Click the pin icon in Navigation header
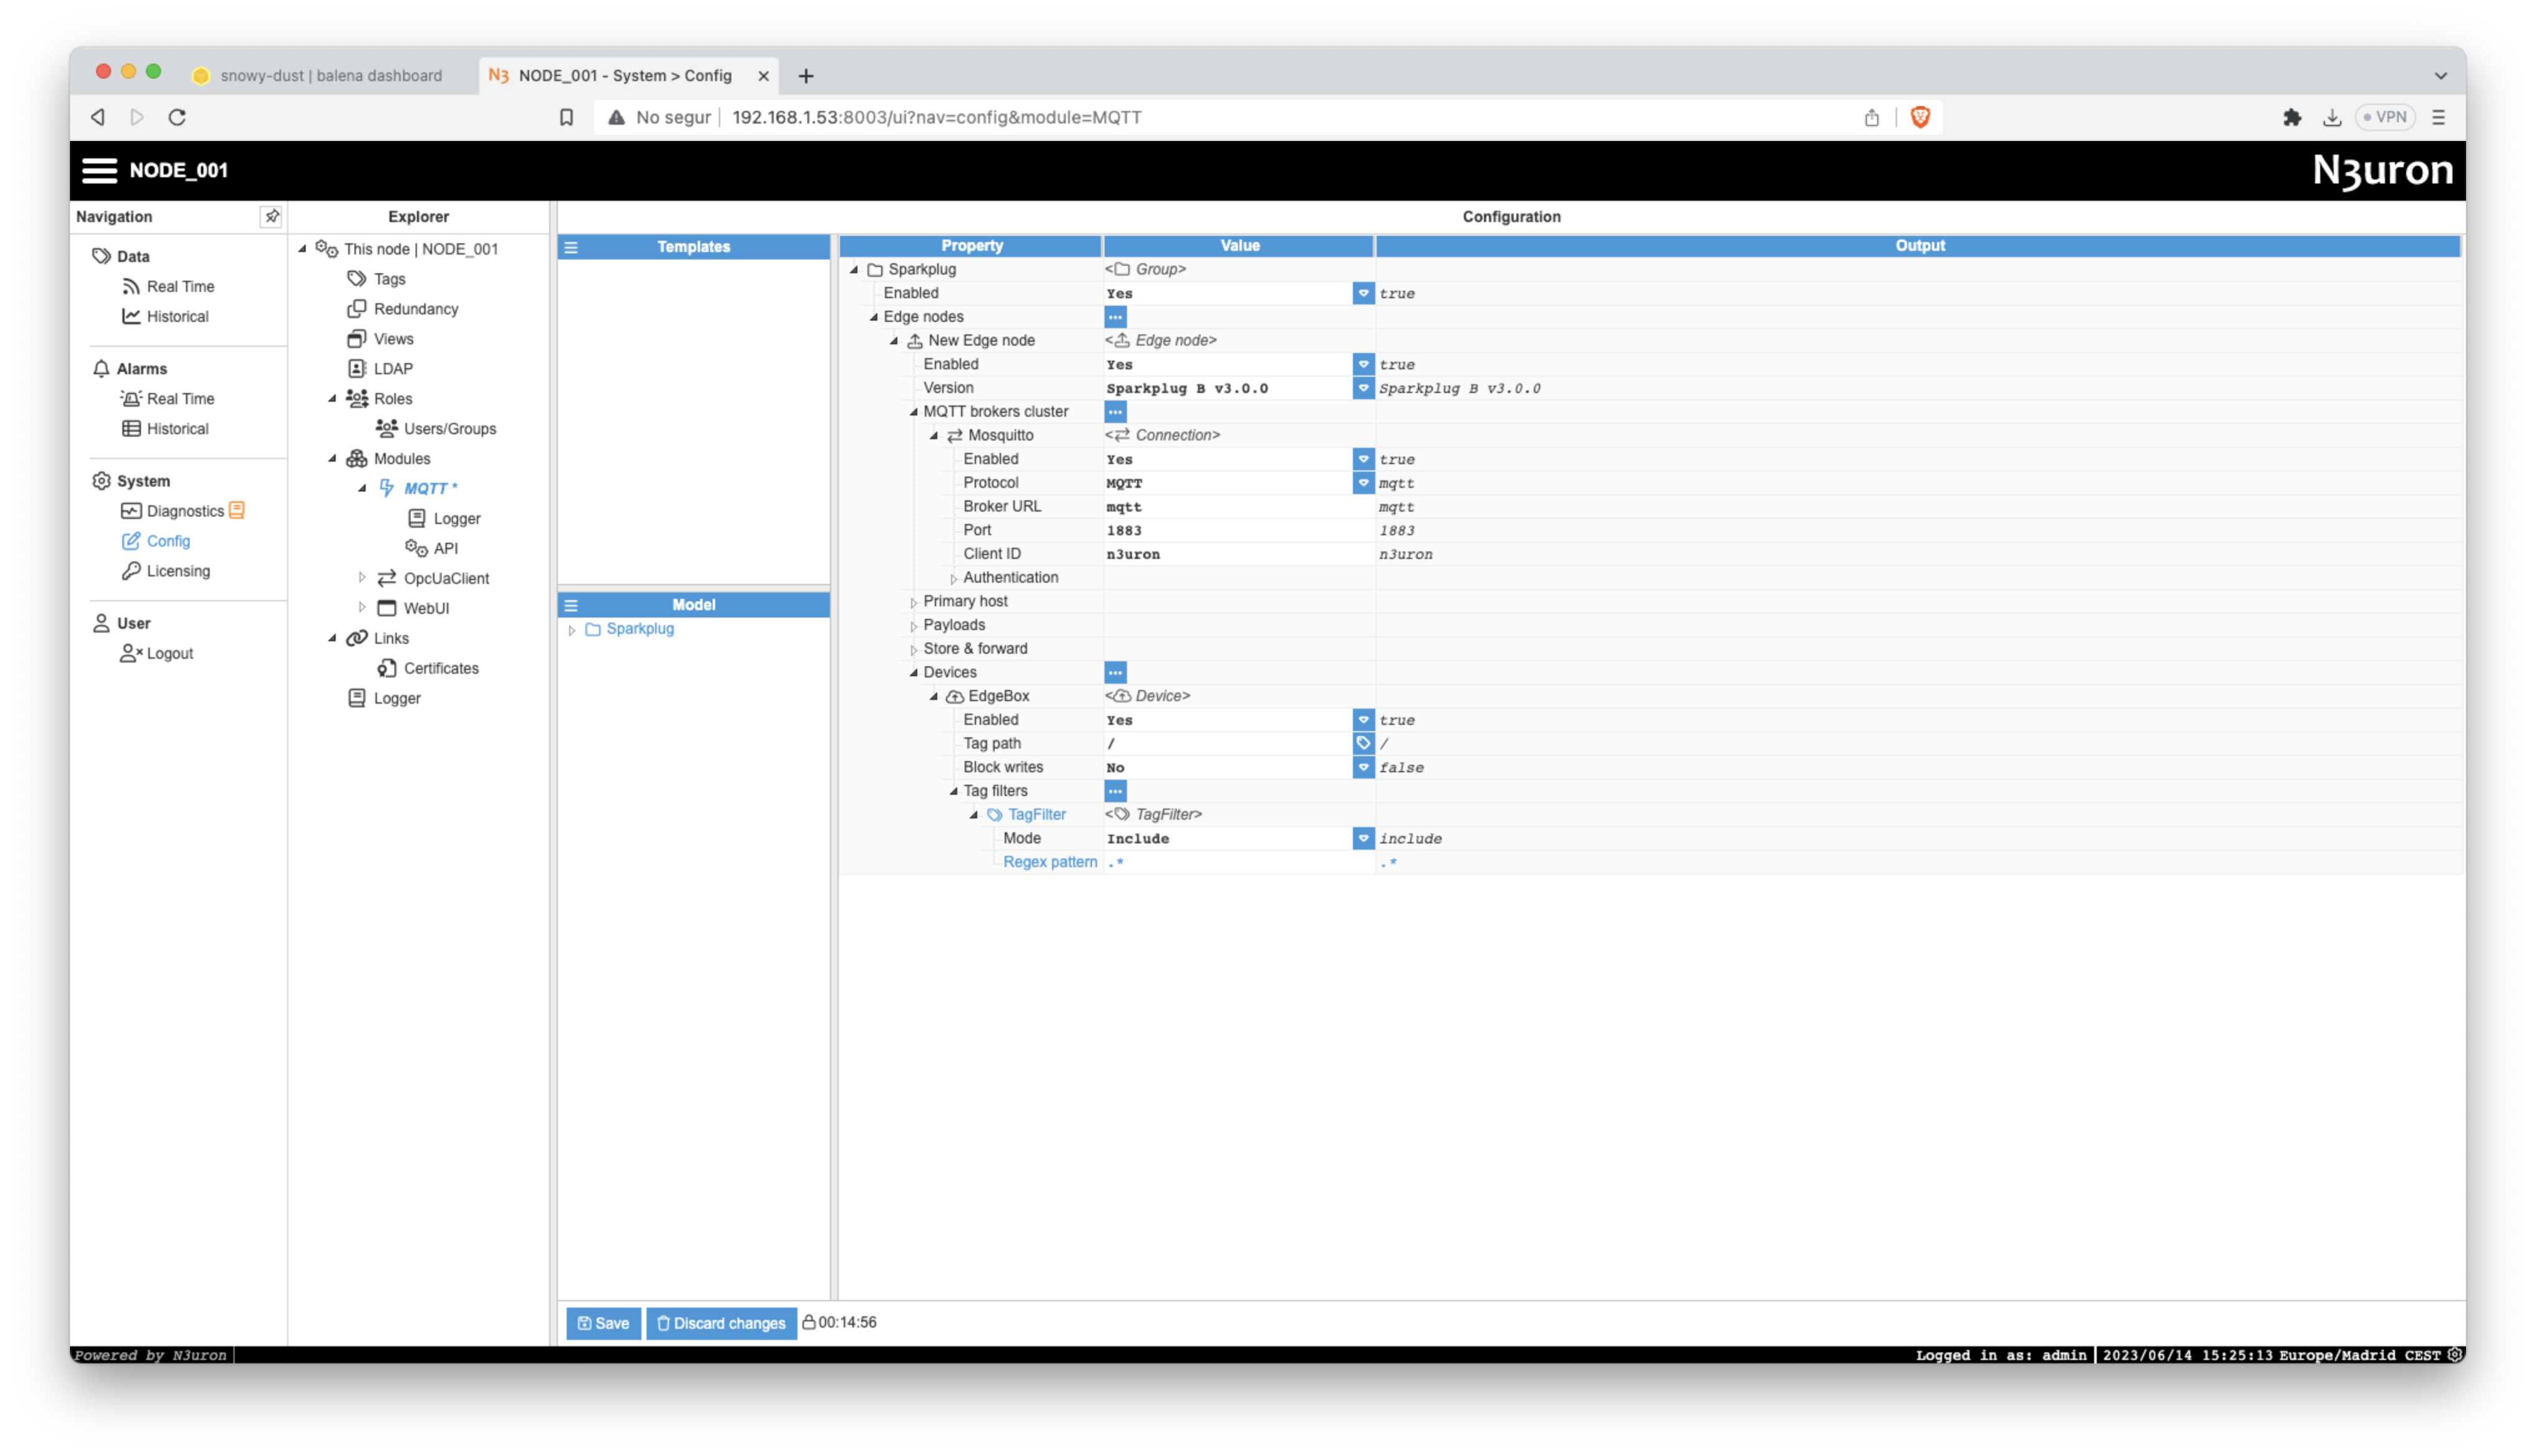 tap(271, 216)
